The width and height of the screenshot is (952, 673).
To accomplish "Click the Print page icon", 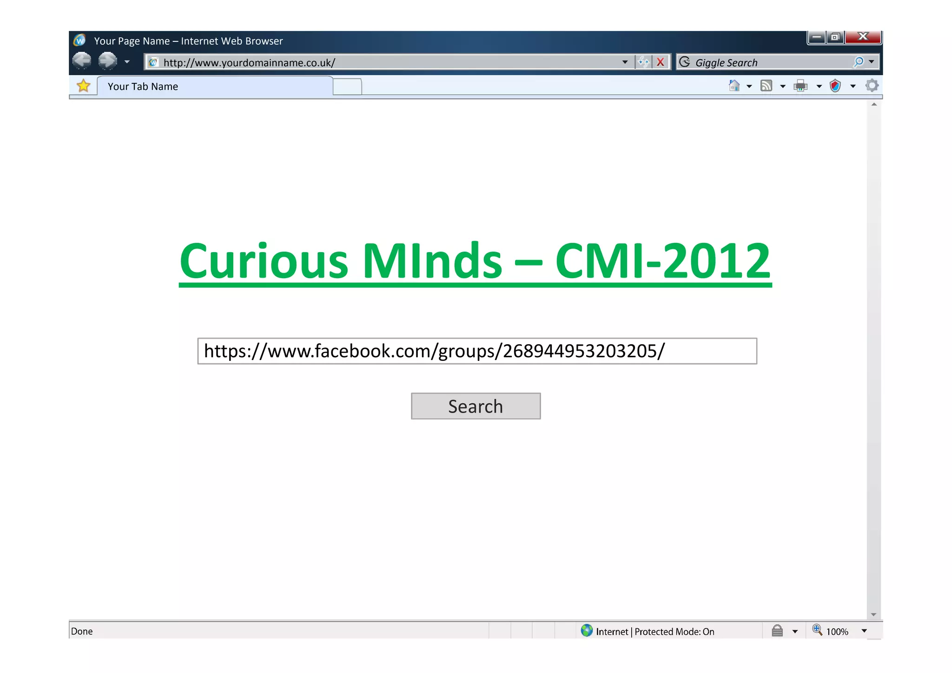I will click(800, 86).
